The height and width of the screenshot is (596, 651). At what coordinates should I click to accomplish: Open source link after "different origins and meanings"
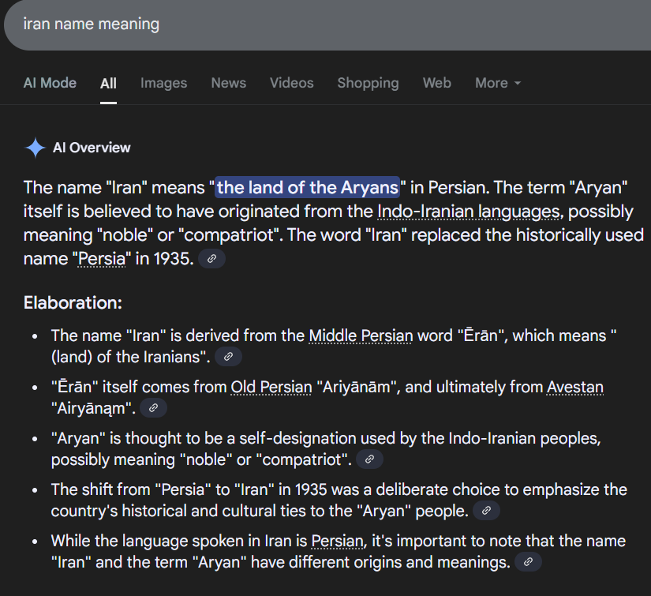528,562
